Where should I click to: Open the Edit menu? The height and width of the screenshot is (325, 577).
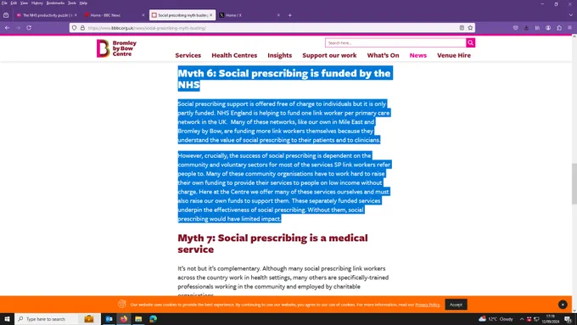click(14, 3)
